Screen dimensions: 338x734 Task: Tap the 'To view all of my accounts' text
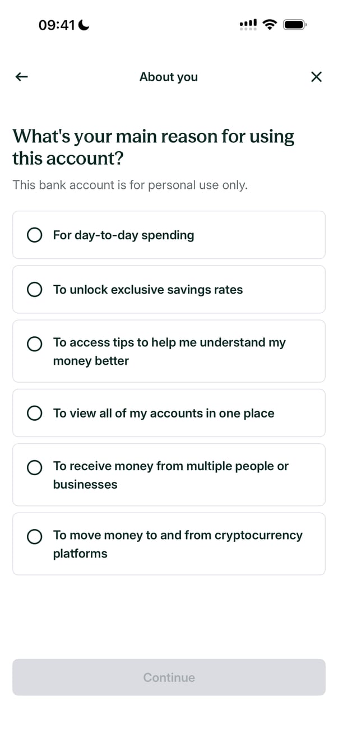164,414
